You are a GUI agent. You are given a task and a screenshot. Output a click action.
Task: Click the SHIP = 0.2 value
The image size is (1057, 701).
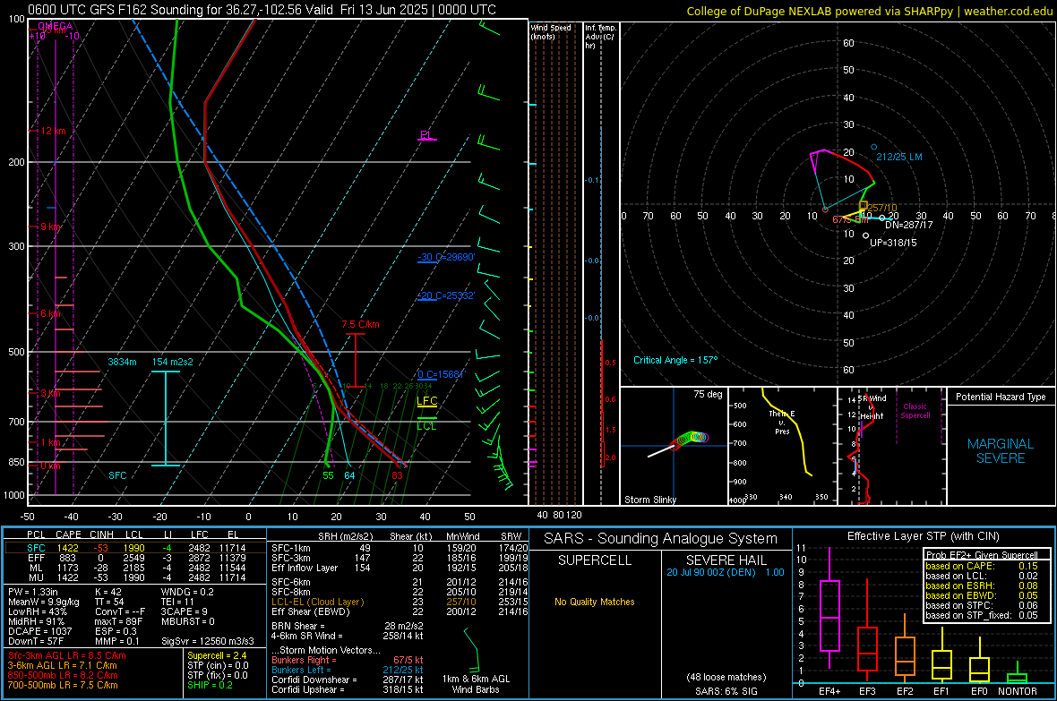pos(210,686)
